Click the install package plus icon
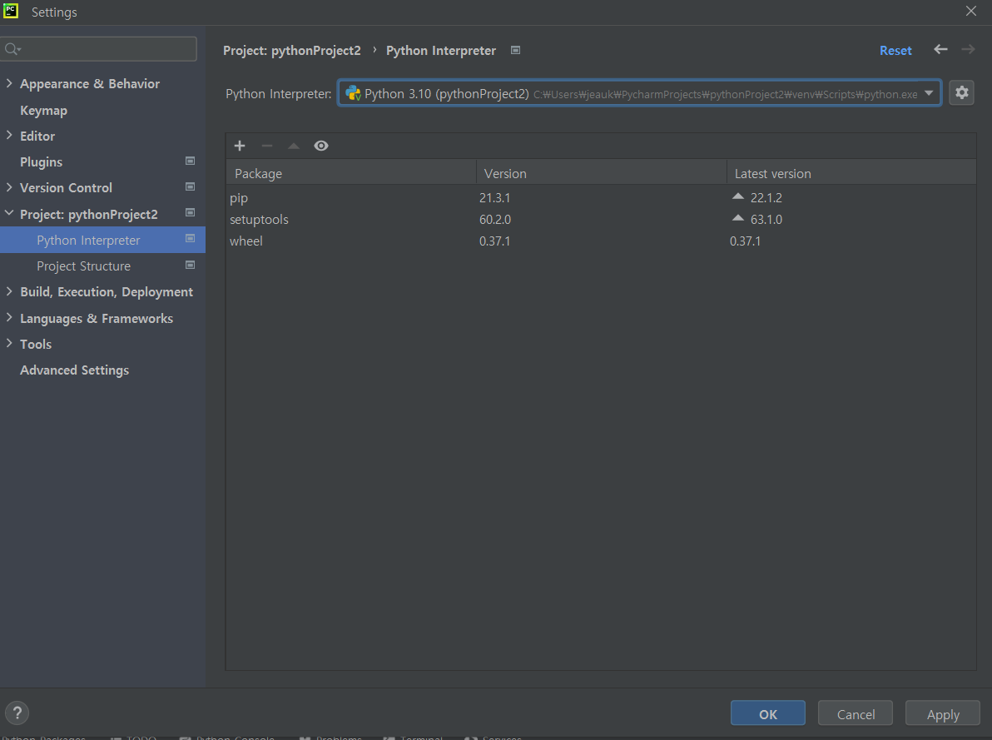 coord(239,146)
